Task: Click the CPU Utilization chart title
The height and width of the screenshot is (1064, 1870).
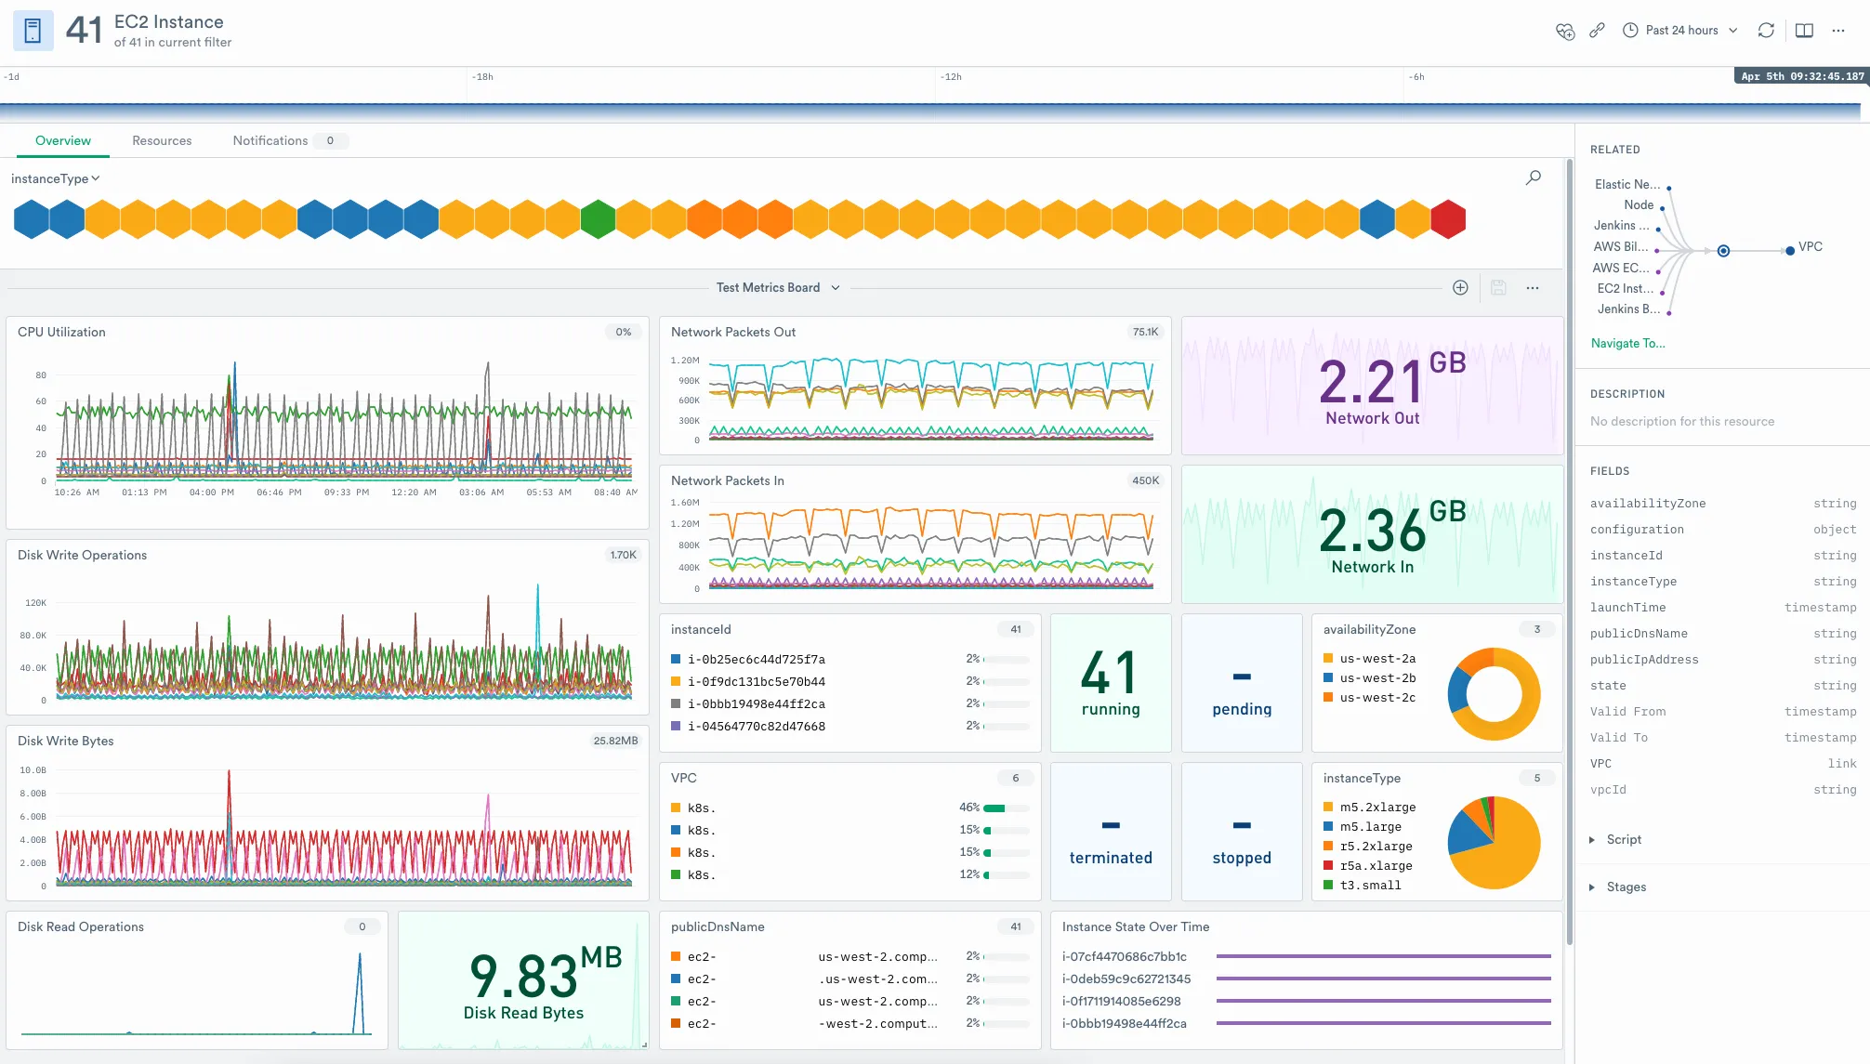Action: tap(61, 333)
